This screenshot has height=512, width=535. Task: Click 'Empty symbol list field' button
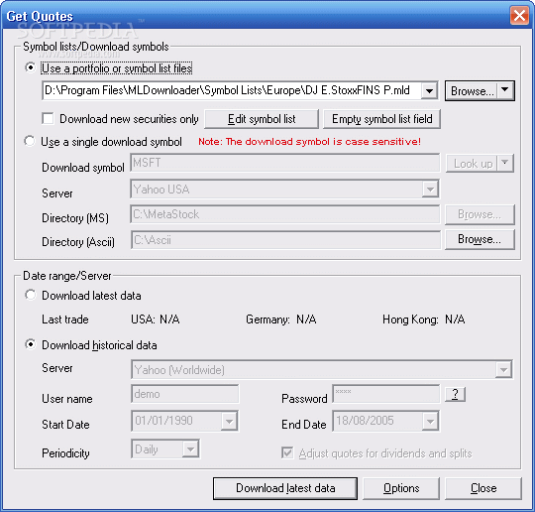coord(381,119)
